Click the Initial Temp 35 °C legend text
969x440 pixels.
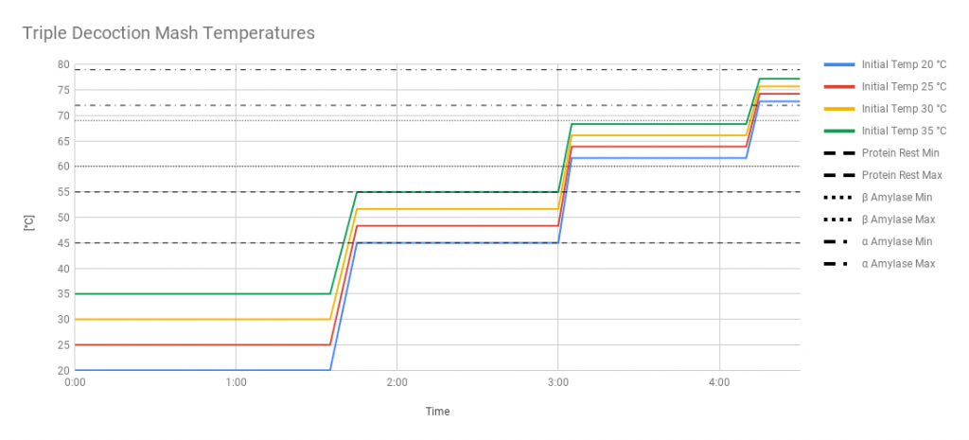tap(904, 131)
